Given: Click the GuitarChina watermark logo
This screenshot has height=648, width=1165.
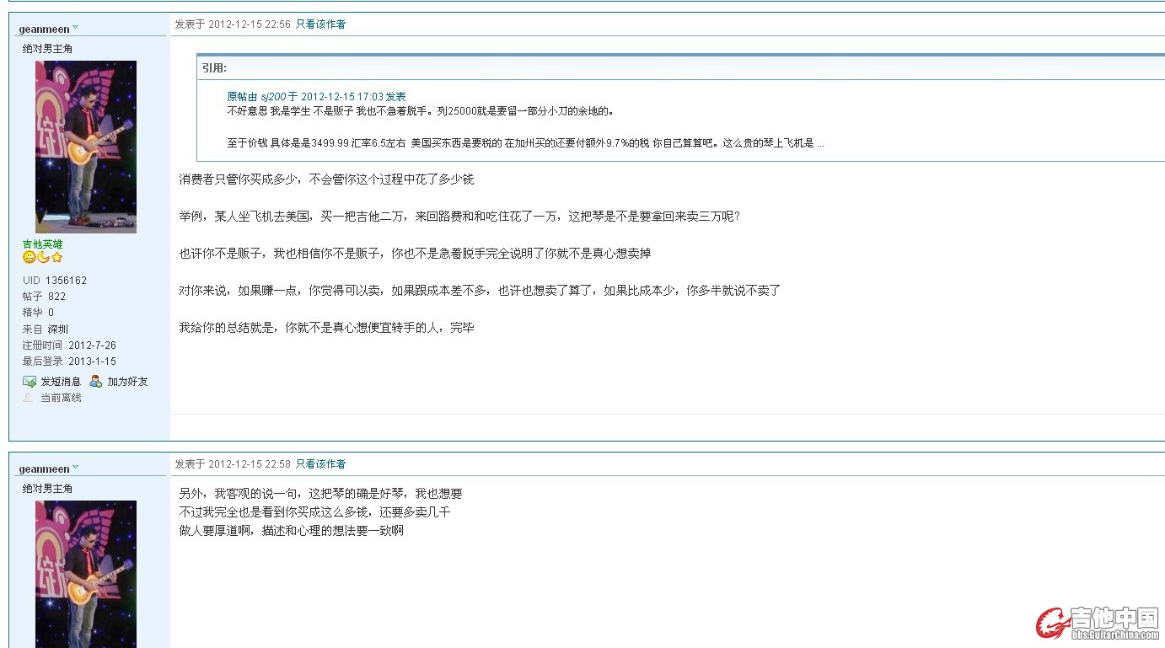Looking at the screenshot, I should coord(1098,624).
